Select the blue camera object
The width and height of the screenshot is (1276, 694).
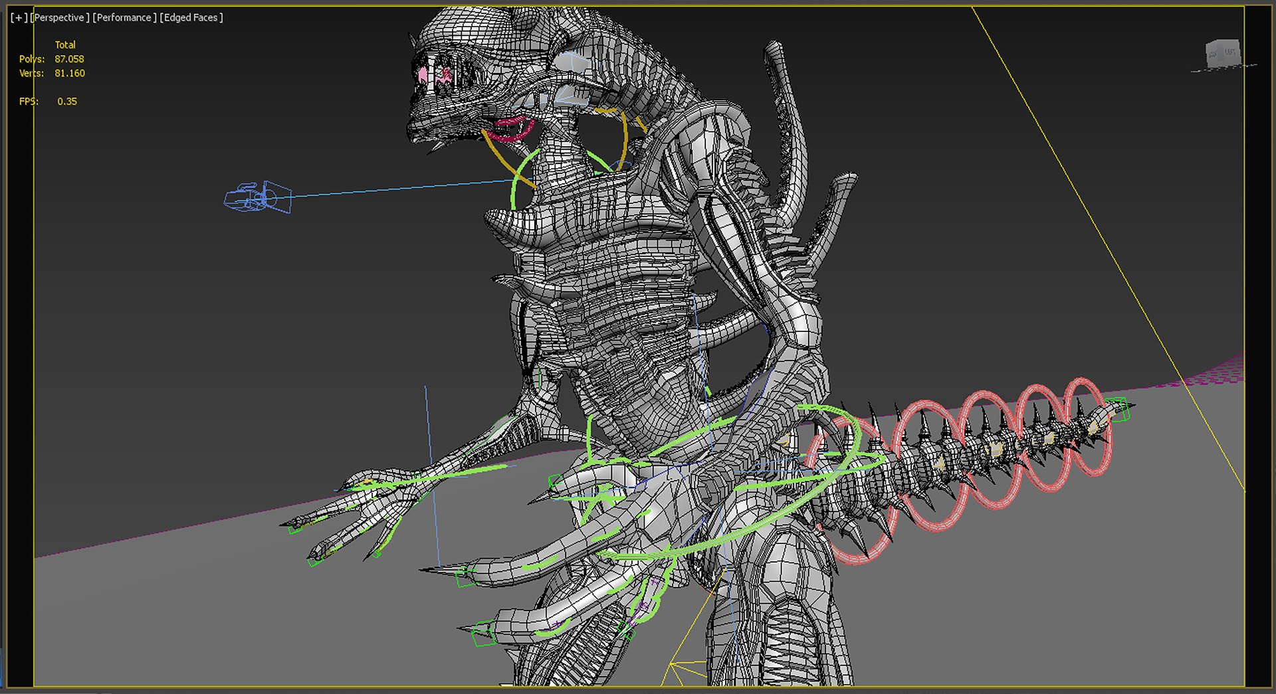tap(257, 197)
